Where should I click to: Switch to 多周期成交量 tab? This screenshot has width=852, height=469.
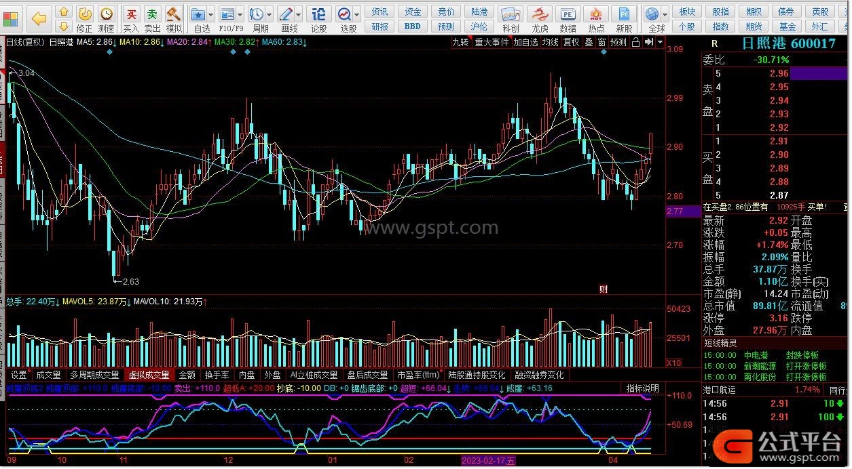(x=94, y=375)
